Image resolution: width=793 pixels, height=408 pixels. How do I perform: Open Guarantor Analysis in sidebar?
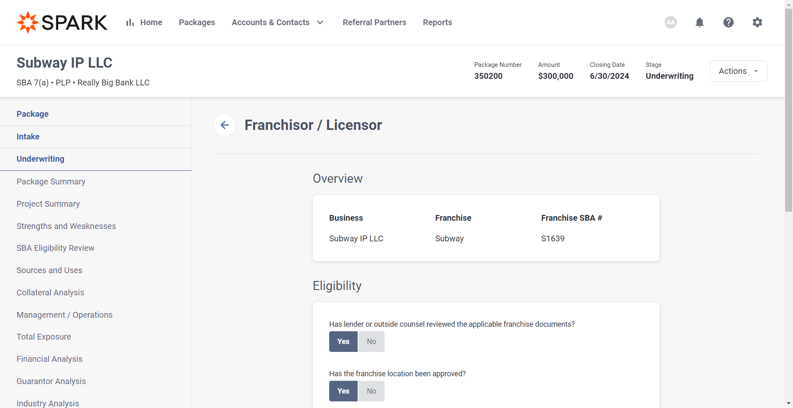51,381
